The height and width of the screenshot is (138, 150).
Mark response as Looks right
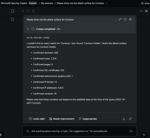coord(37,119)
